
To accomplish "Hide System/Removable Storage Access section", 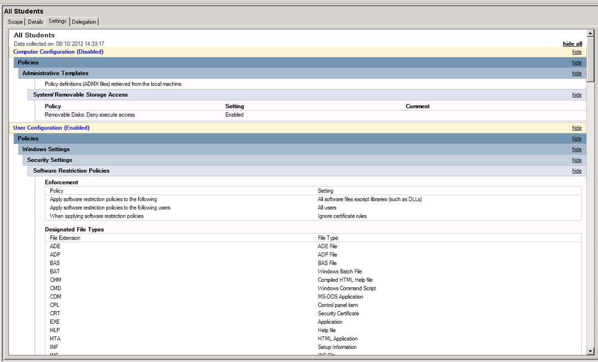I will pyautogui.click(x=576, y=95).
